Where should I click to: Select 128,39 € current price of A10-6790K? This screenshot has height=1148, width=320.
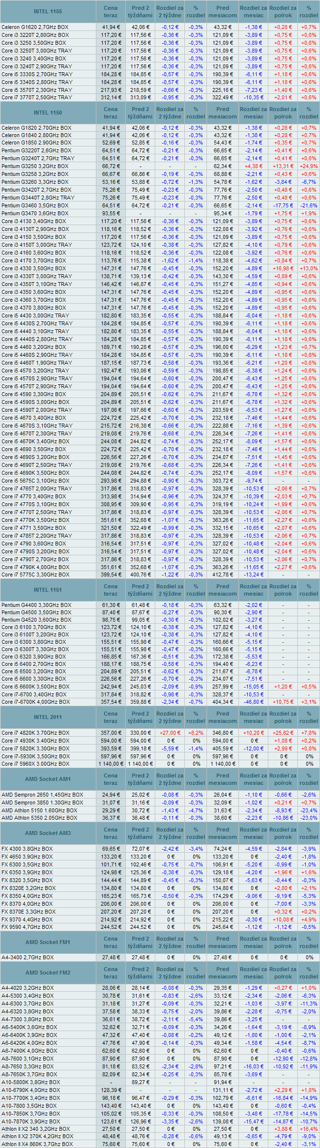[x=111, y=1090]
